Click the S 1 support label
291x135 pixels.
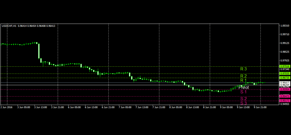coord(243,92)
